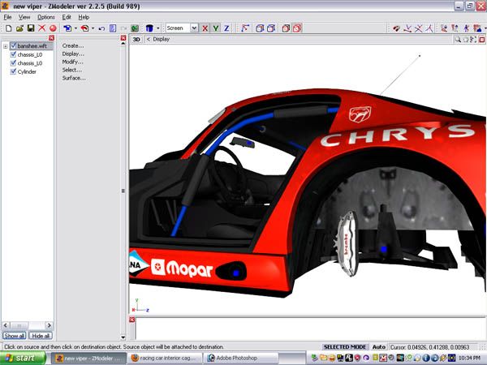The height and width of the screenshot is (365, 487).
Task: Open the View menu
Action: (24, 16)
